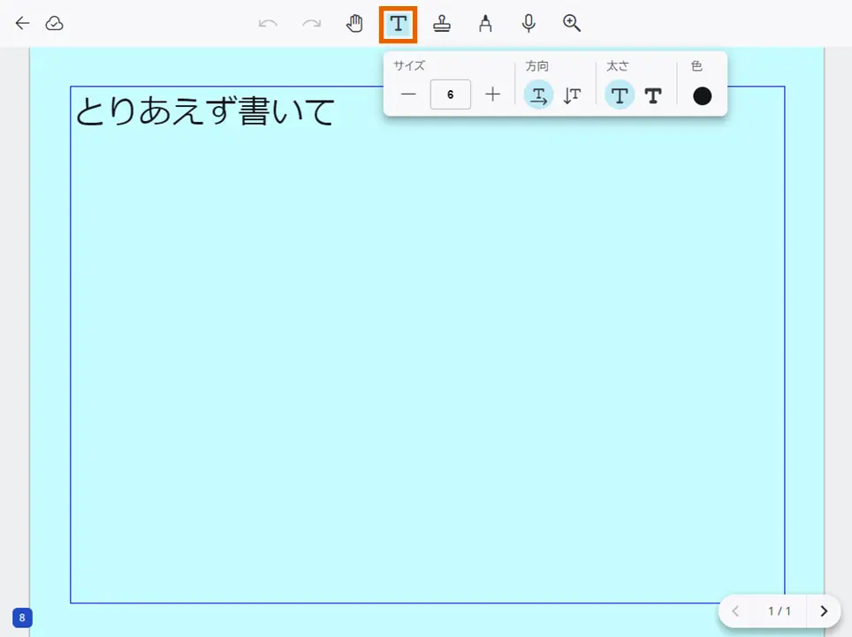Switch to vertical text direction

point(572,95)
